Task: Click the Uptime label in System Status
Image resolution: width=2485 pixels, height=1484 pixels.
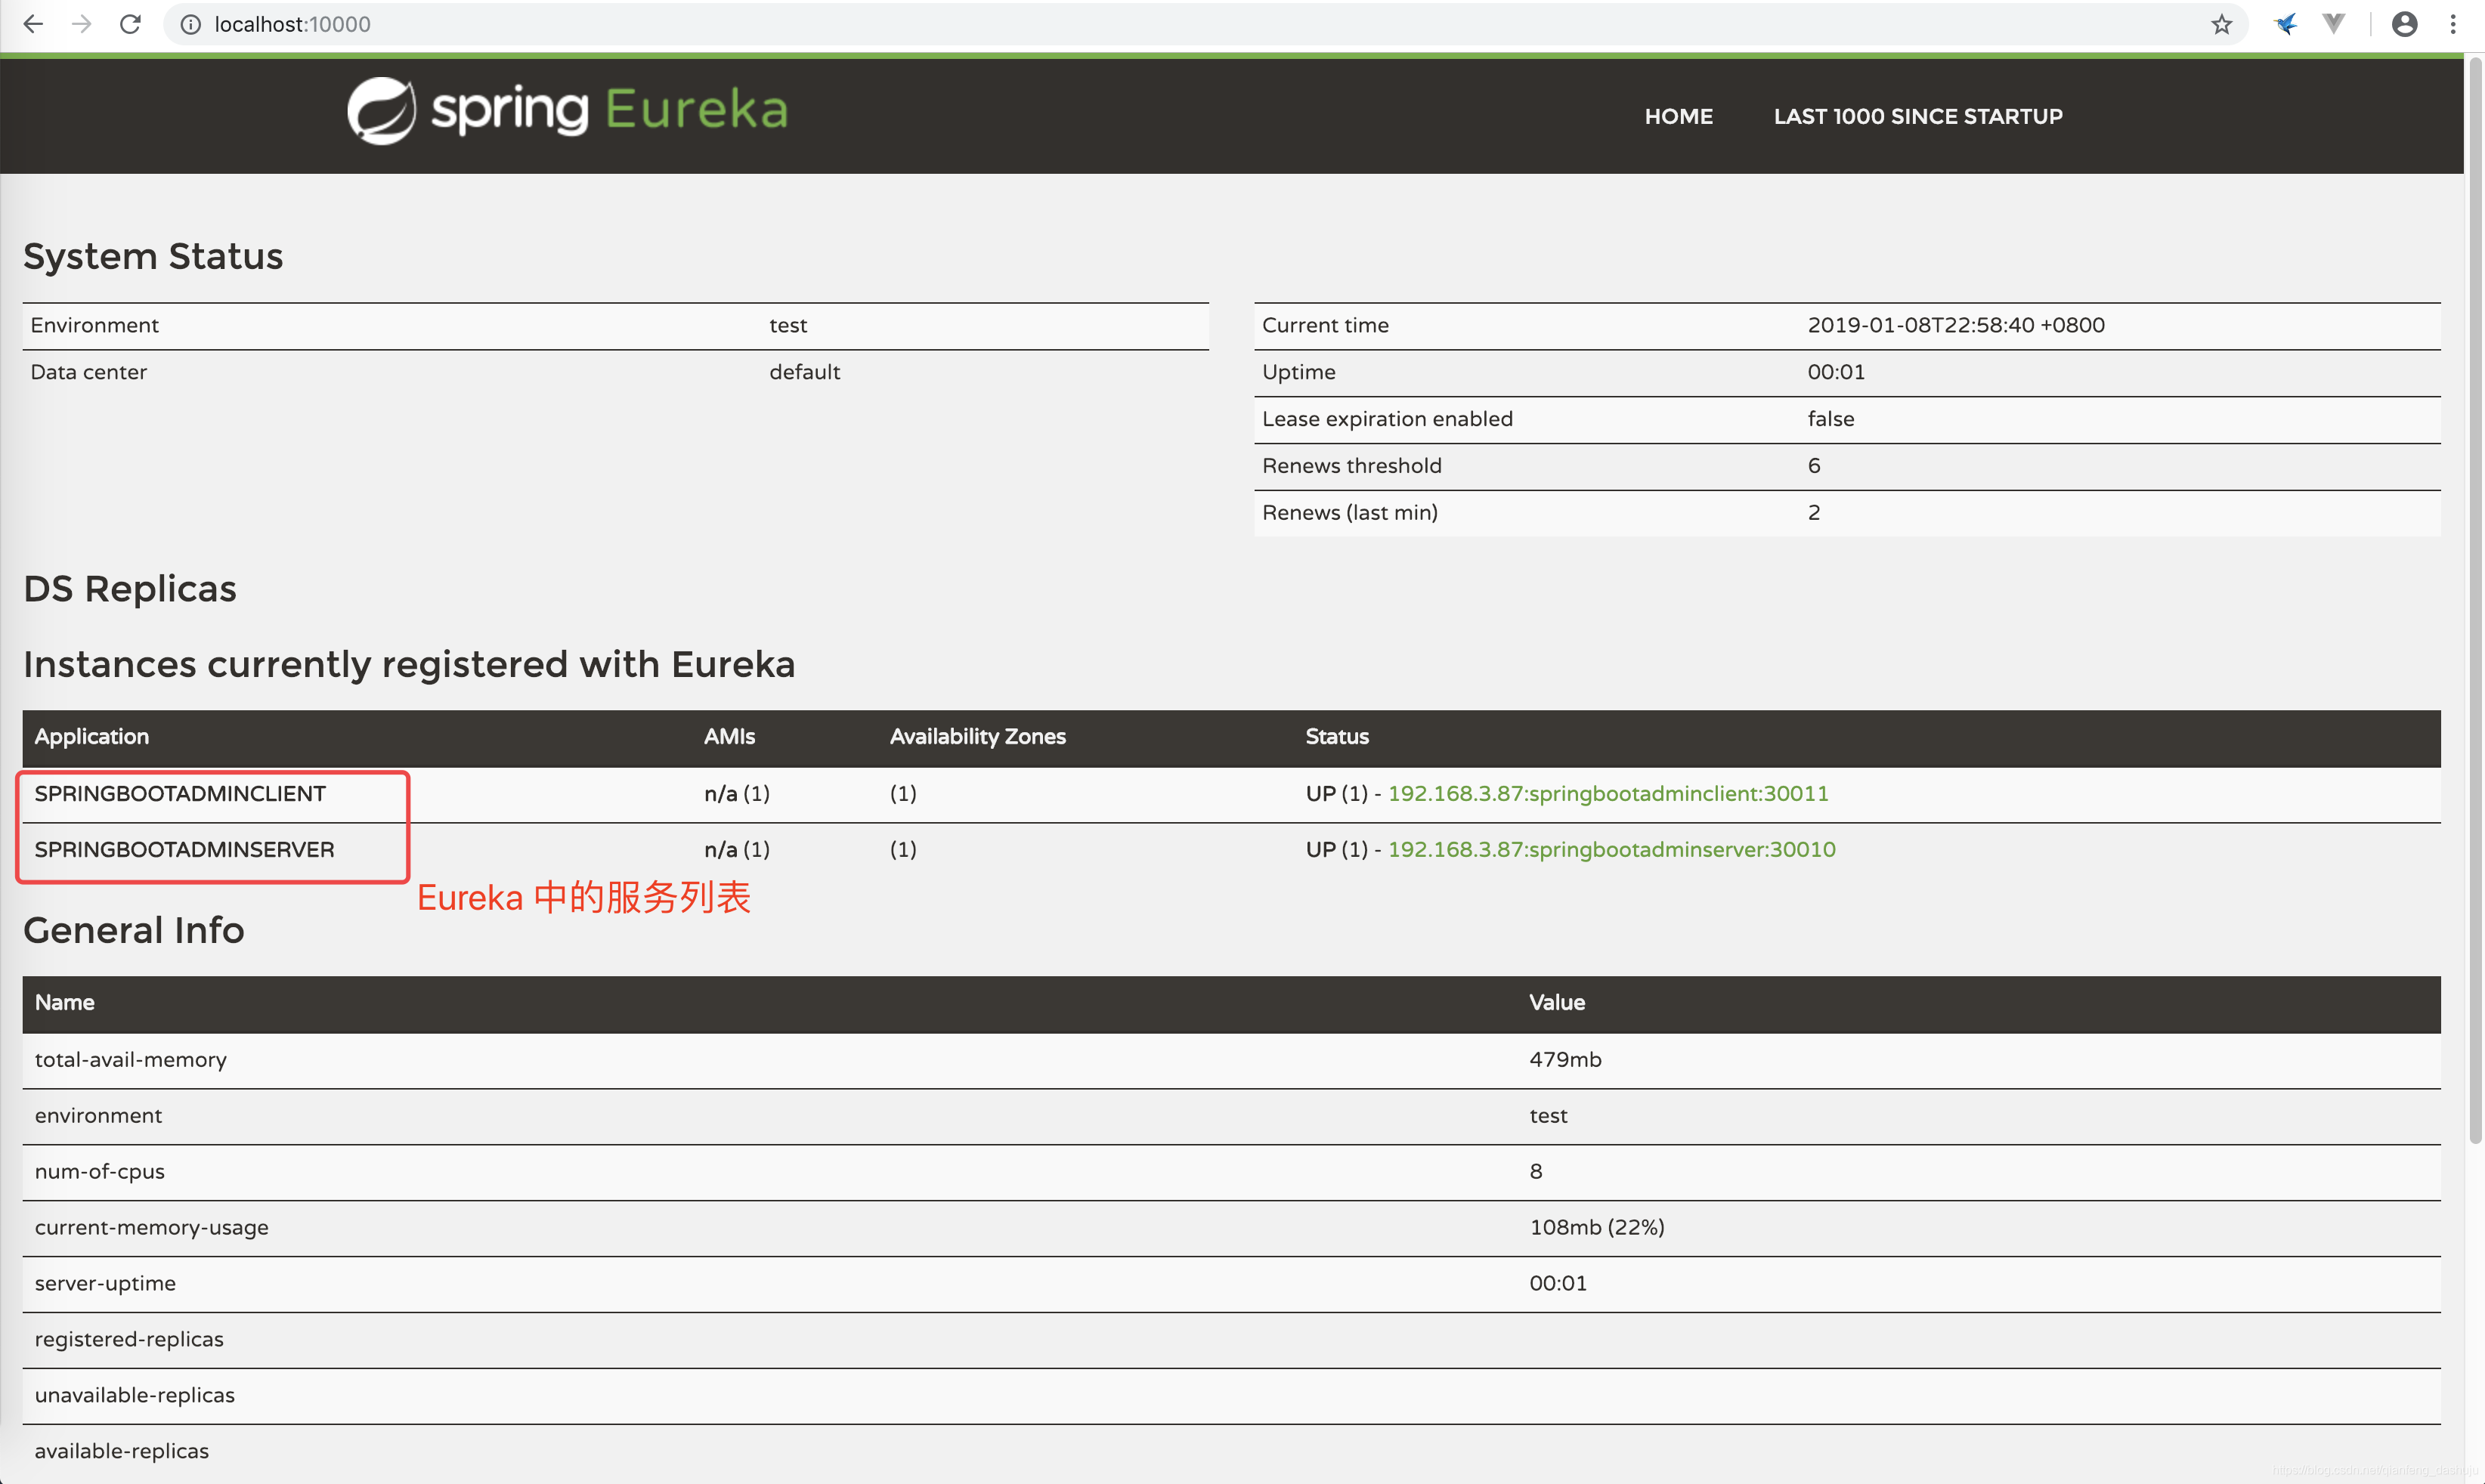Action: [x=1298, y=372]
